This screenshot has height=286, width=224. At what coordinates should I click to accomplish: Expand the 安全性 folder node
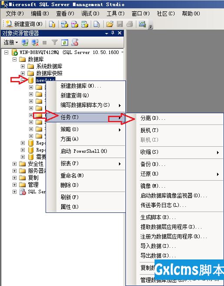pos(14,164)
